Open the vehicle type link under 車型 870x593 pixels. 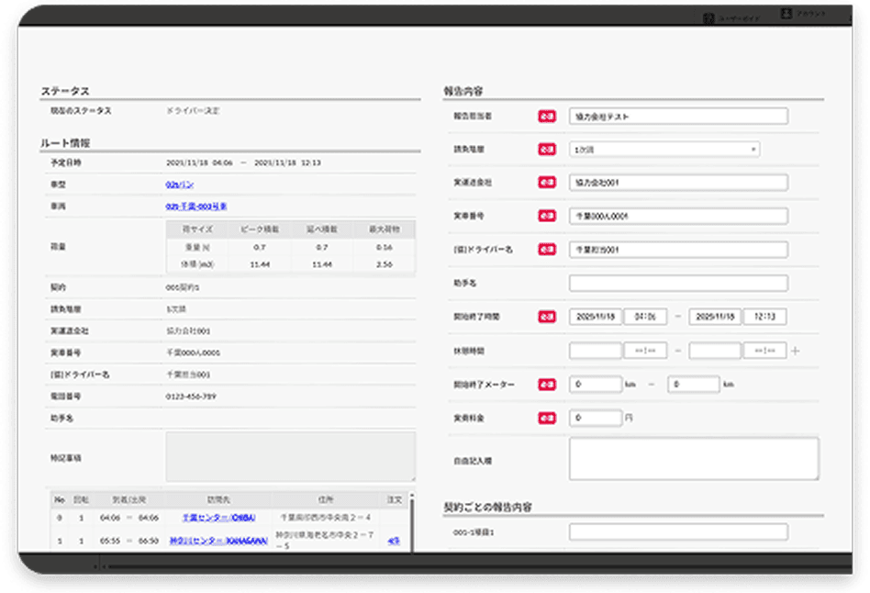click(179, 185)
